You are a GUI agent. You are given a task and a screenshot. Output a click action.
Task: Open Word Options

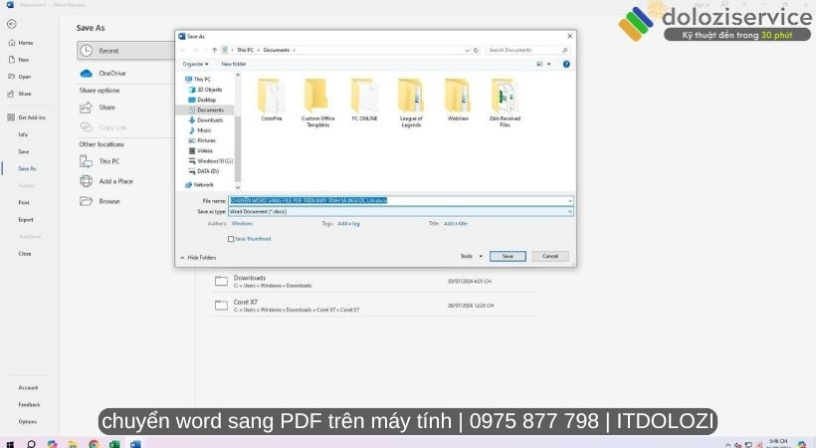28,422
